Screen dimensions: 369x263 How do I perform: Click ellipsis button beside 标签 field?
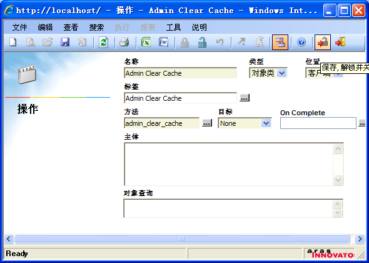pyautogui.click(x=245, y=98)
